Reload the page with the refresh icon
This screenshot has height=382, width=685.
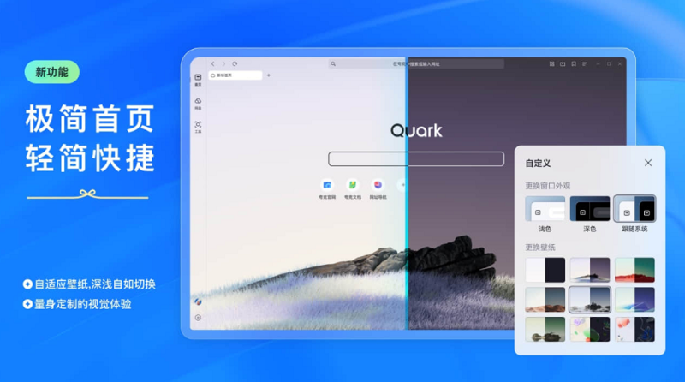coord(235,64)
